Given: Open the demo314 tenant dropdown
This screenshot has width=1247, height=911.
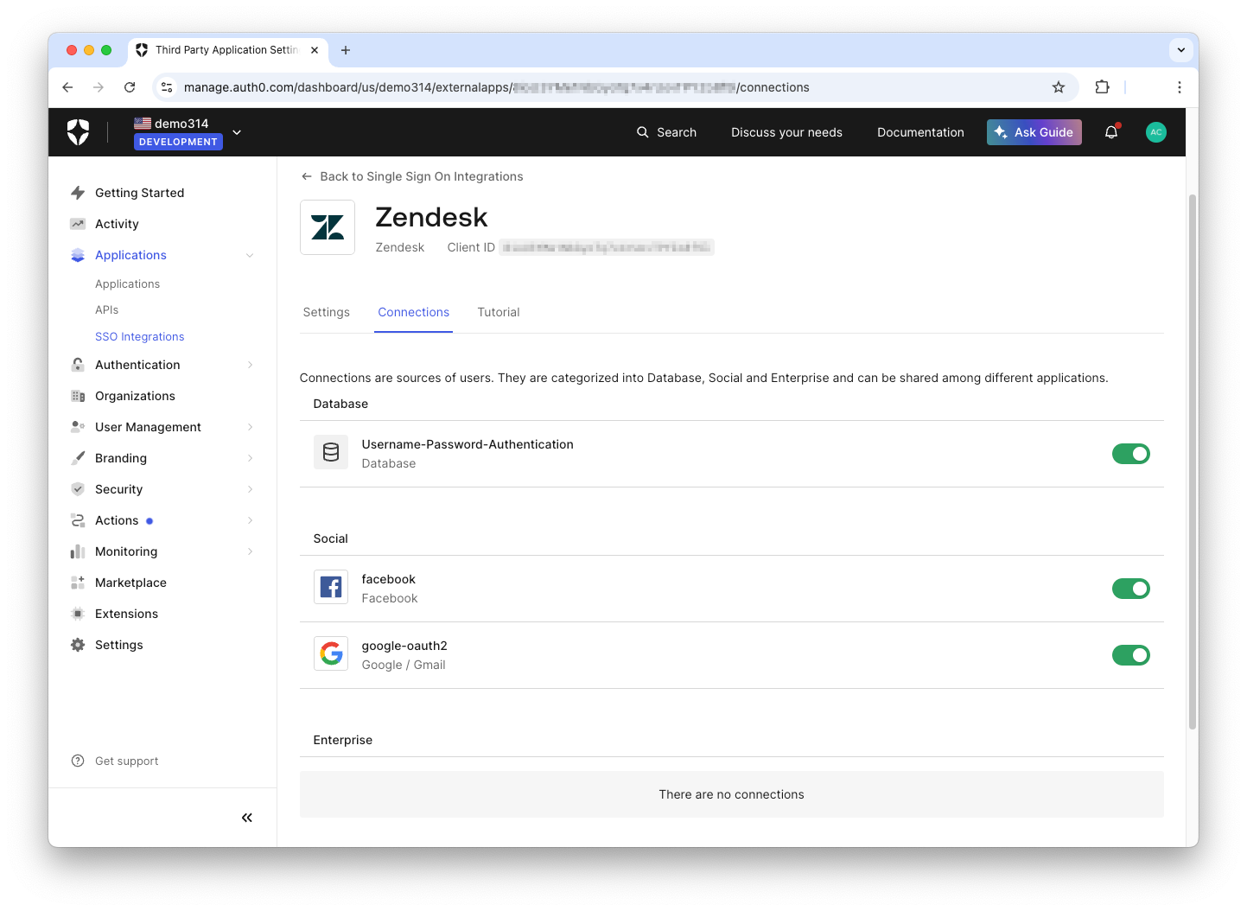Looking at the screenshot, I should [237, 132].
